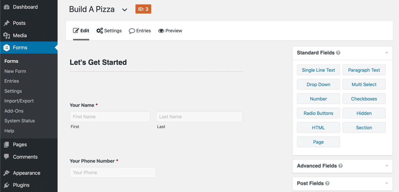This screenshot has height=192, width=399.
Task: Expand the Advanced Fields panel
Action: pos(386,166)
